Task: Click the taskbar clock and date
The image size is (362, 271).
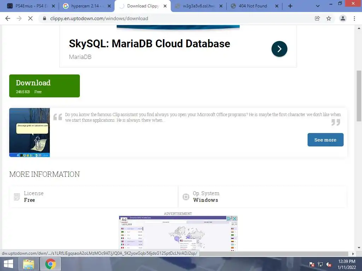Action: pyautogui.click(x=347, y=264)
